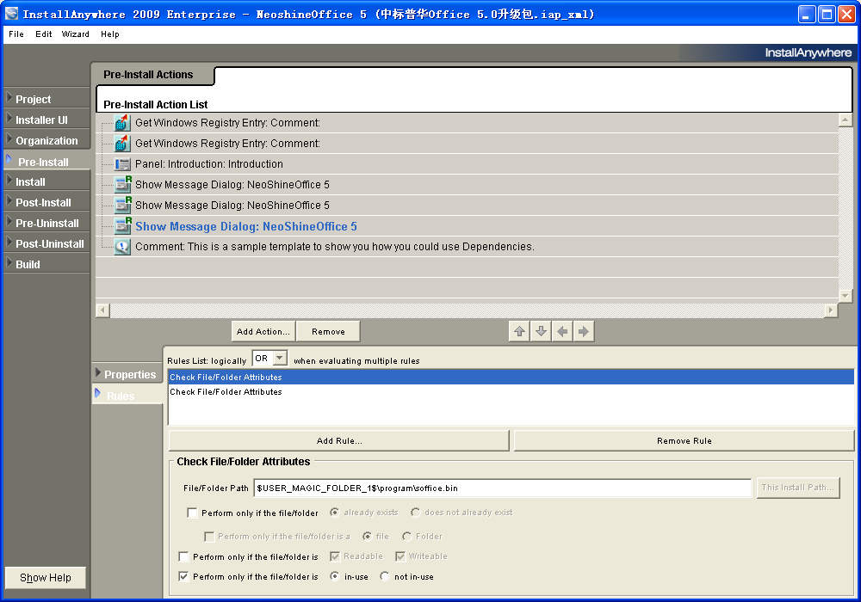Click the left arrow move button
This screenshot has width=861, height=602.
point(562,331)
